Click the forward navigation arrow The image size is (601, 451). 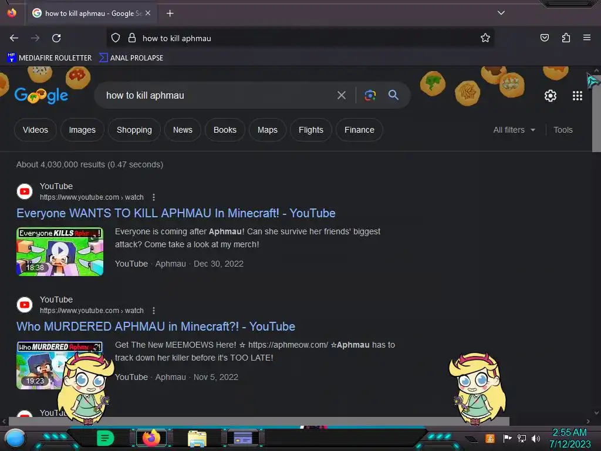pos(35,38)
